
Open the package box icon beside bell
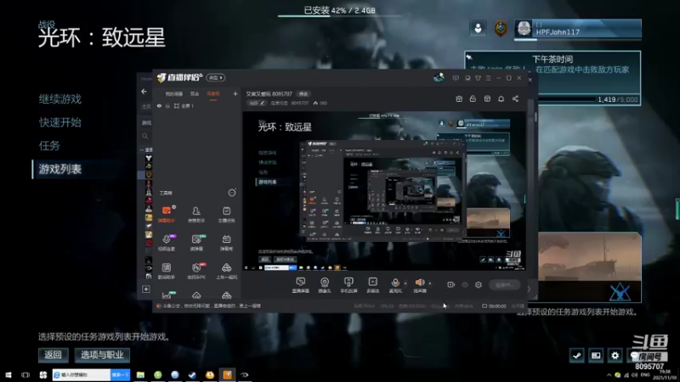click(487, 98)
